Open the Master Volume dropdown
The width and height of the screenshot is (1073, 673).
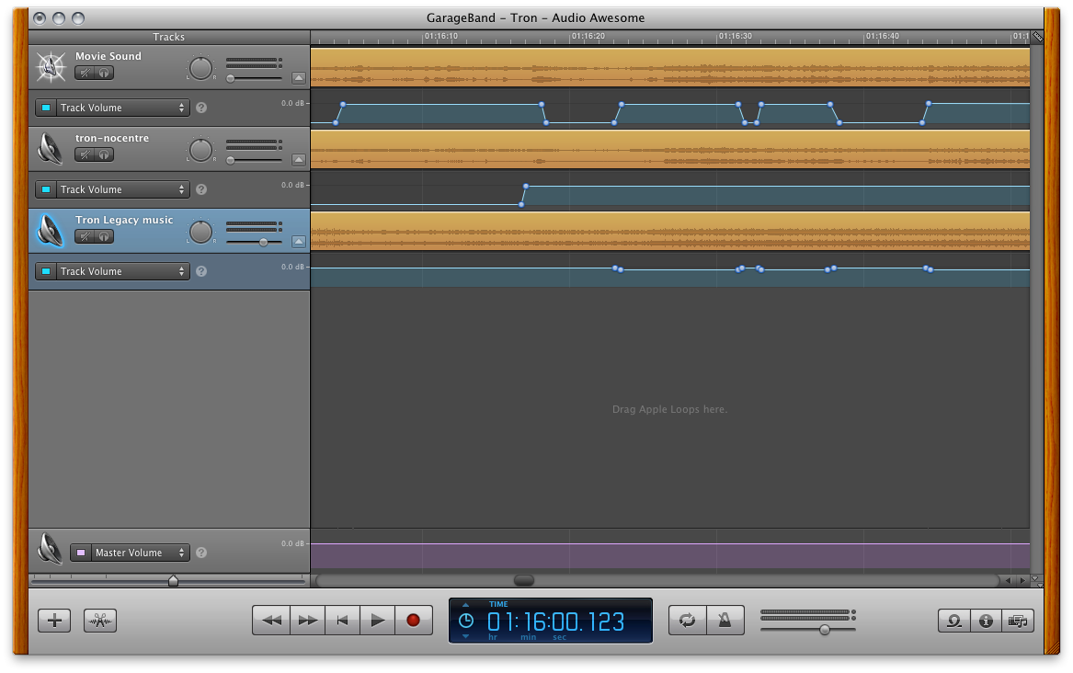140,553
